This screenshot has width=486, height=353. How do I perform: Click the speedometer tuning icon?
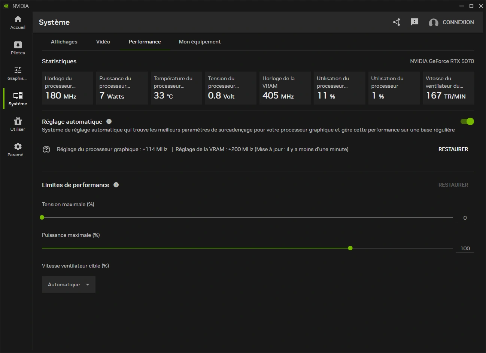46,149
